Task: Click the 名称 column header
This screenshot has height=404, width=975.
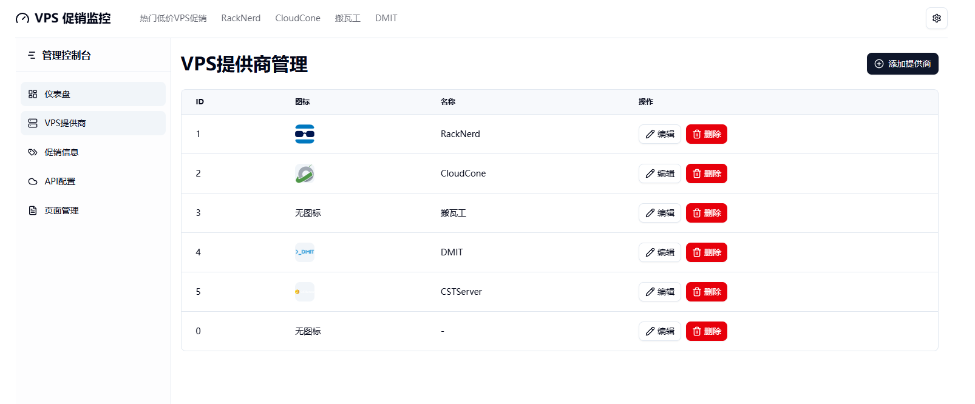Action: (x=448, y=102)
